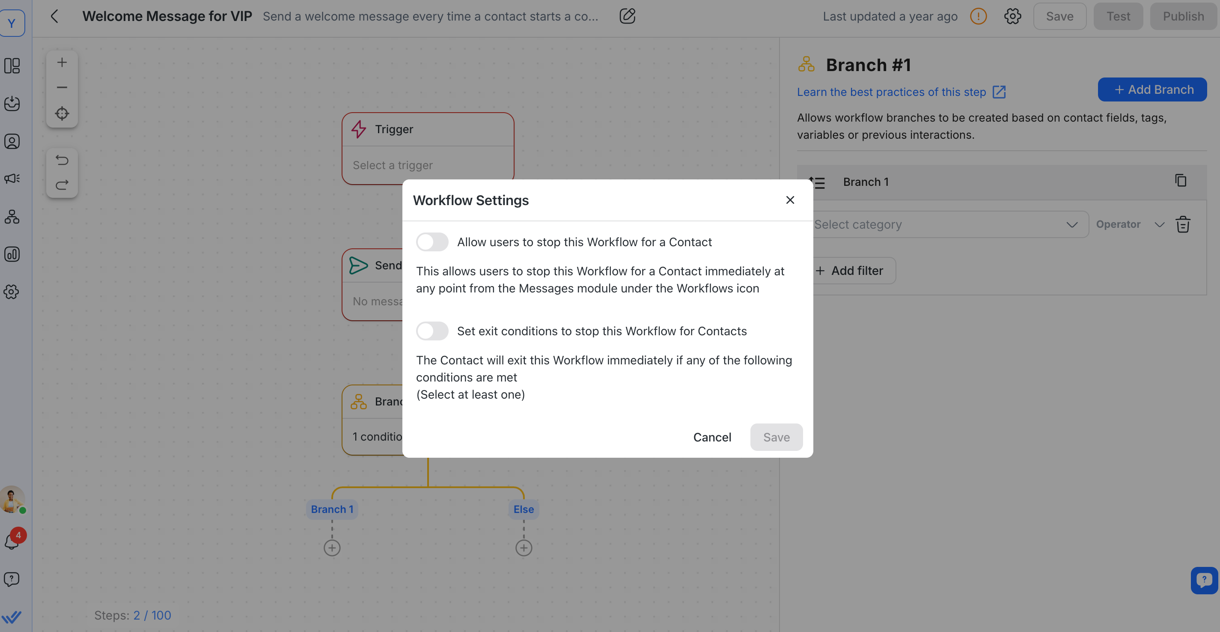The height and width of the screenshot is (632, 1220).
Task: Duplicate Branch 1 using the copy icon
Action: [x=1181, y=181]
